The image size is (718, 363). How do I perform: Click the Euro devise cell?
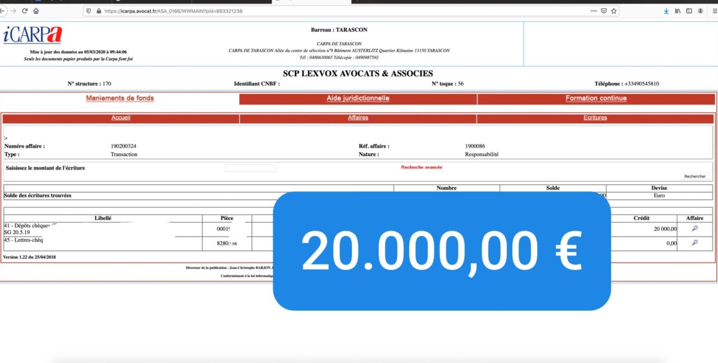click(x=659, y=195)
